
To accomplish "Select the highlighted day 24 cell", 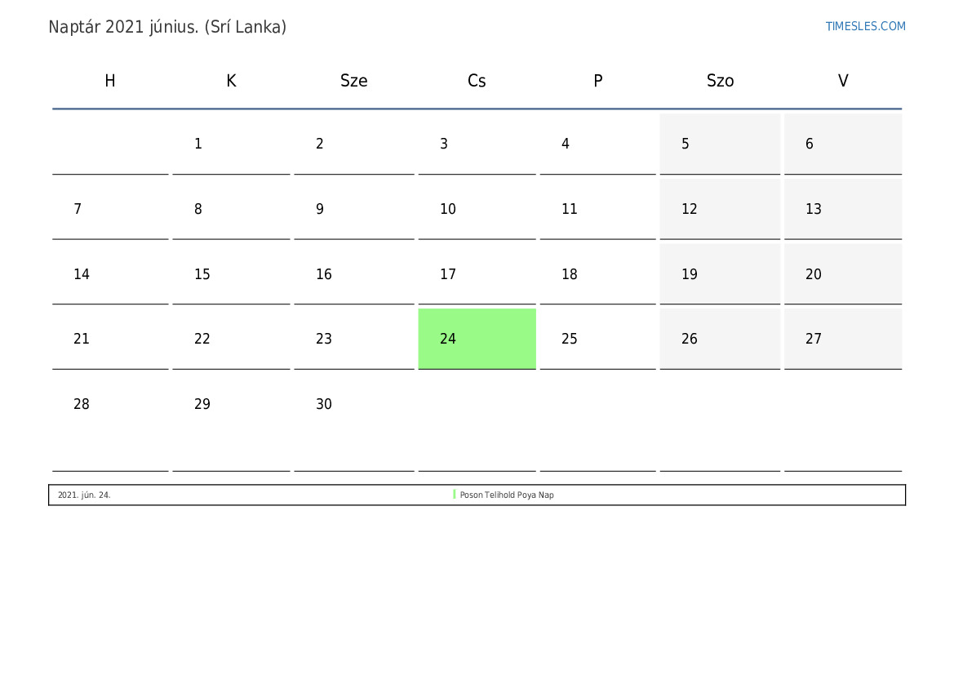I will 477,339.
